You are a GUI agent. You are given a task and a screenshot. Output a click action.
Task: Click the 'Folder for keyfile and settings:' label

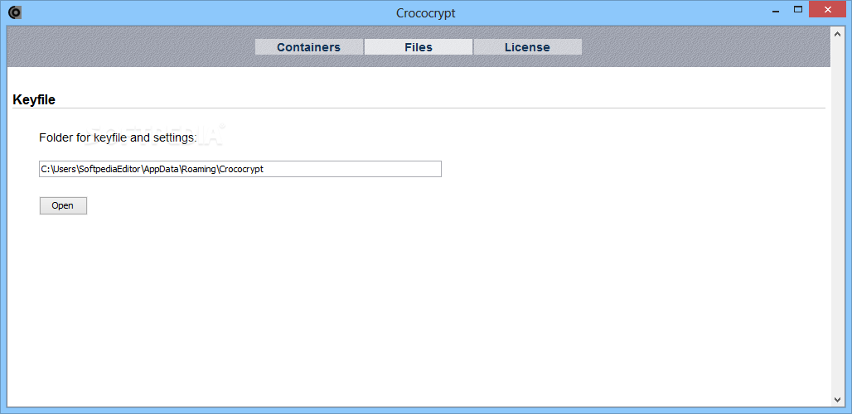[118, 137]
